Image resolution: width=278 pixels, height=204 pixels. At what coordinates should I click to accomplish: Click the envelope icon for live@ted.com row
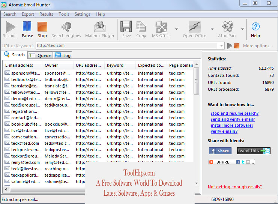click(x=7, y=130)
